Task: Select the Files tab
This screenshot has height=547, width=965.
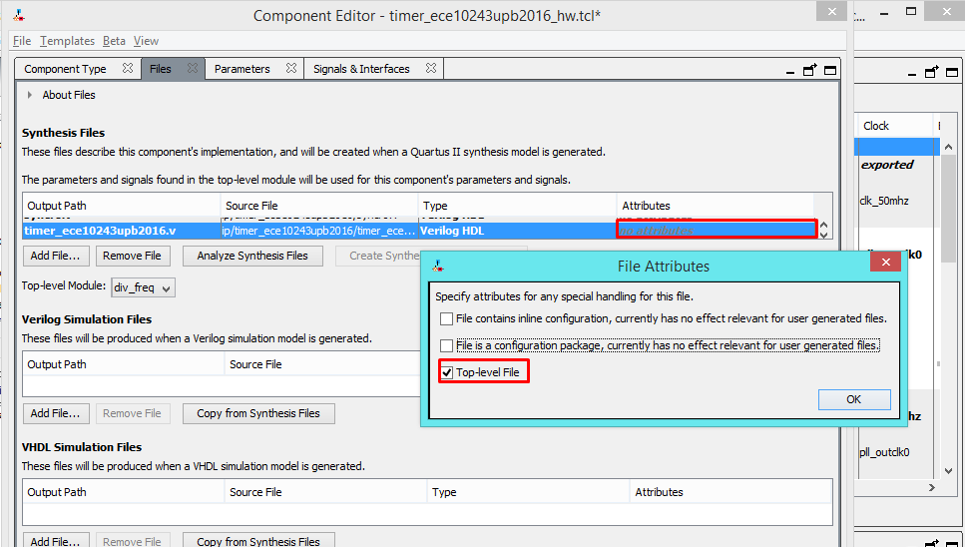Action: (x=160, y=69)
